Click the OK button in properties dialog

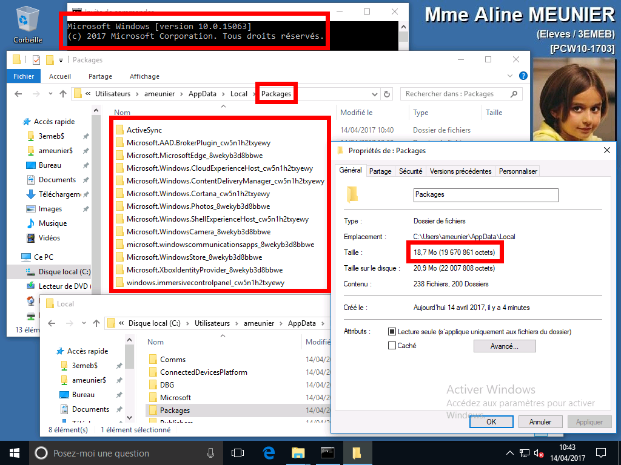coord(491,421)
